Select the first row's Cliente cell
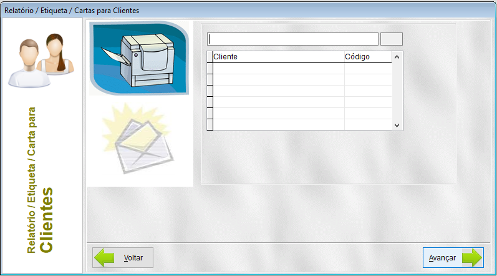Screen dimensions: 497x276 (278, 69)
